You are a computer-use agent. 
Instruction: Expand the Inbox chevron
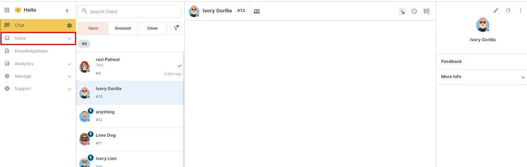pos(69,38)
